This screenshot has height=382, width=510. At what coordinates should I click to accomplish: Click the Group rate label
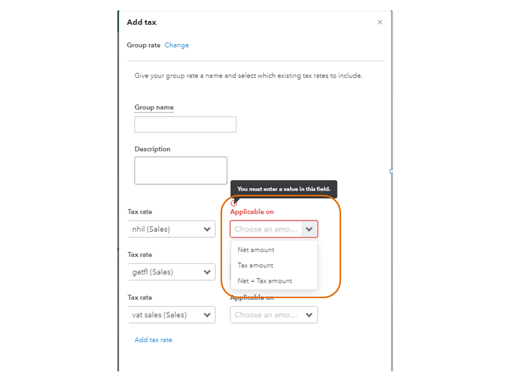tap(143, 45)
